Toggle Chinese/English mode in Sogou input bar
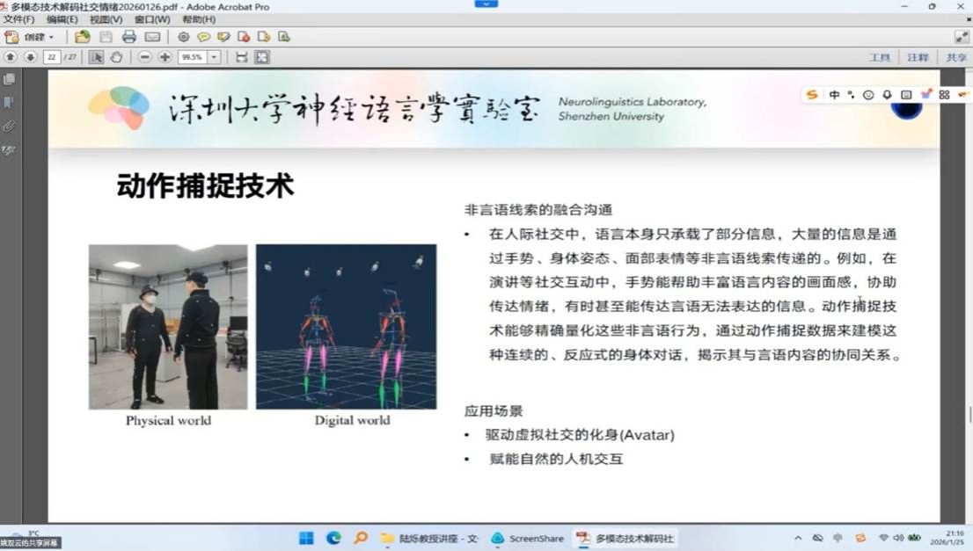Image resolution: width=973 pixels, height=551 pixels. (x=834, y=95)
